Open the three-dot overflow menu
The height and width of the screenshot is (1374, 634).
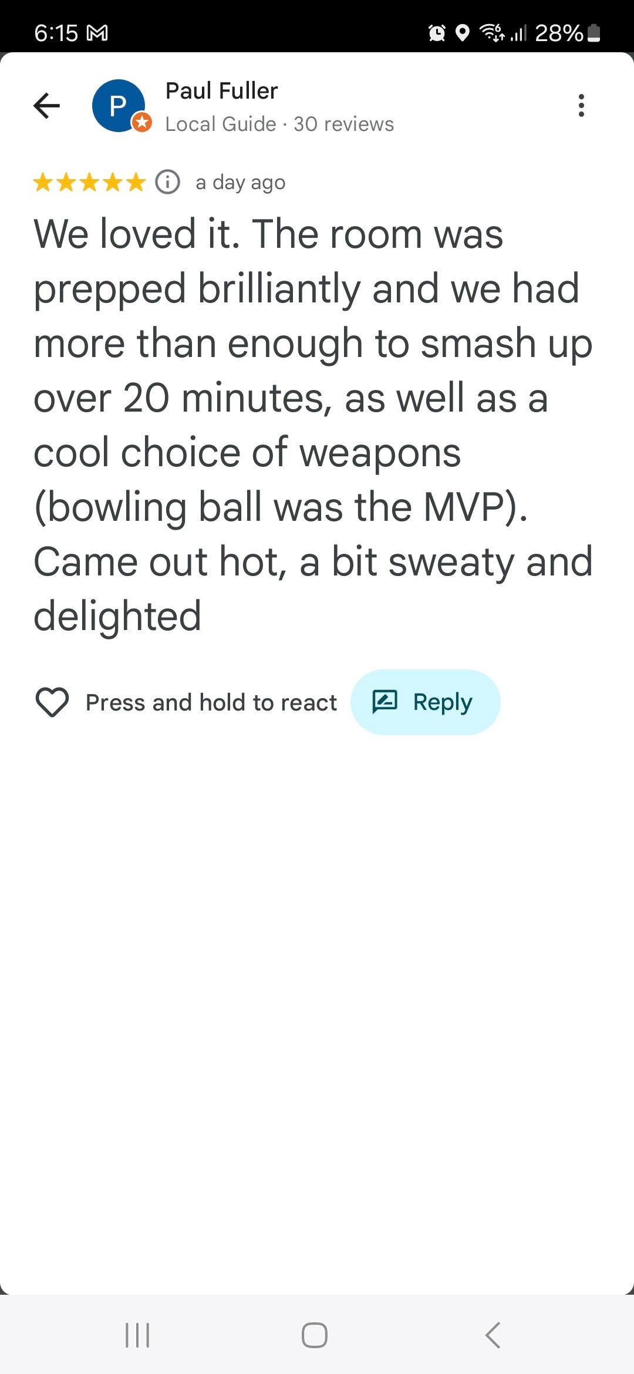[581, 106]
